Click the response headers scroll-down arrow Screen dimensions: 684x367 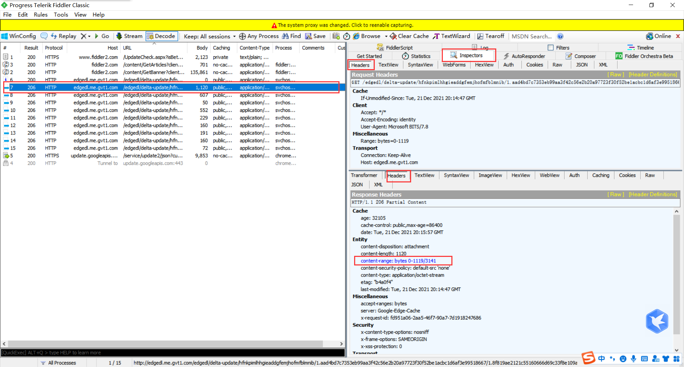677,350
